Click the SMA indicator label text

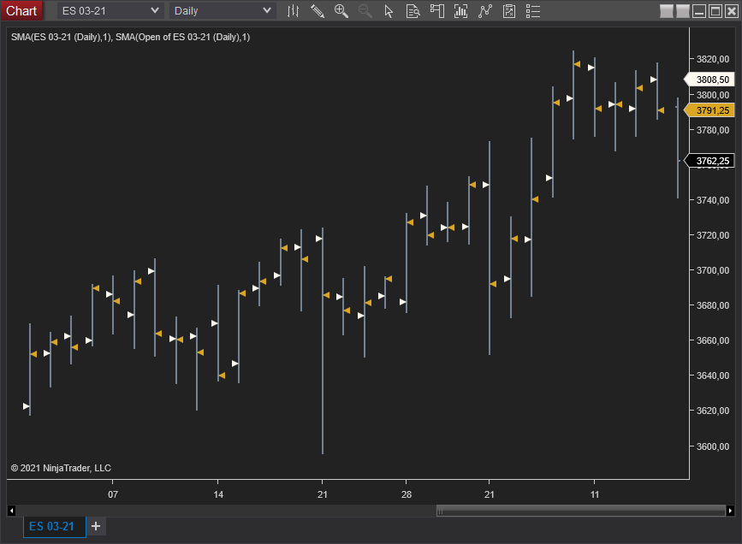(131, 37)
